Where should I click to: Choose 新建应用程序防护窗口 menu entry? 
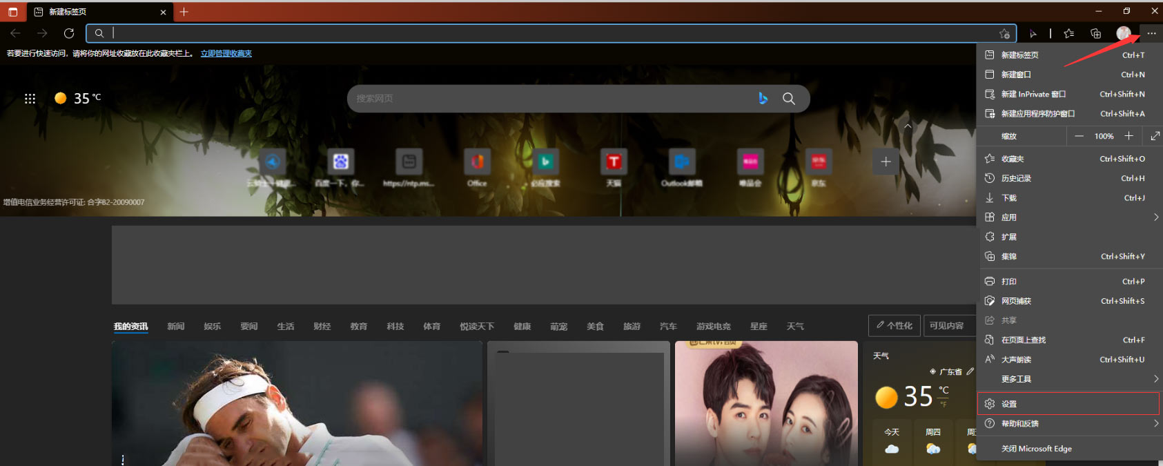coord(1068,113)
